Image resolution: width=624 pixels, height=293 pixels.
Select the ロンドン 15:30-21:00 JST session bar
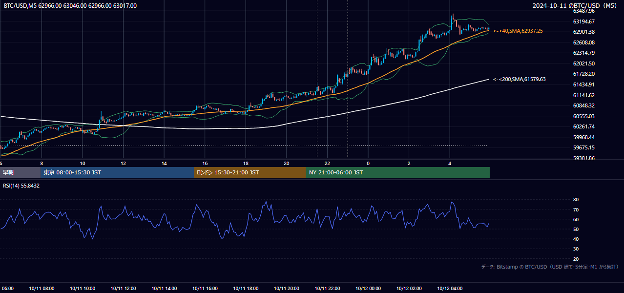pyautogui.click(x=250, y=172)
